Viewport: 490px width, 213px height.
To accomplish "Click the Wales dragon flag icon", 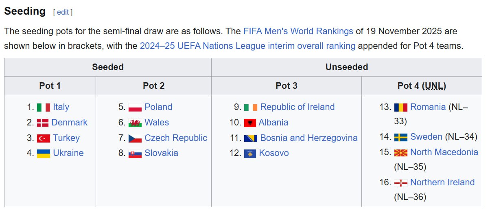I will [135, 123].
